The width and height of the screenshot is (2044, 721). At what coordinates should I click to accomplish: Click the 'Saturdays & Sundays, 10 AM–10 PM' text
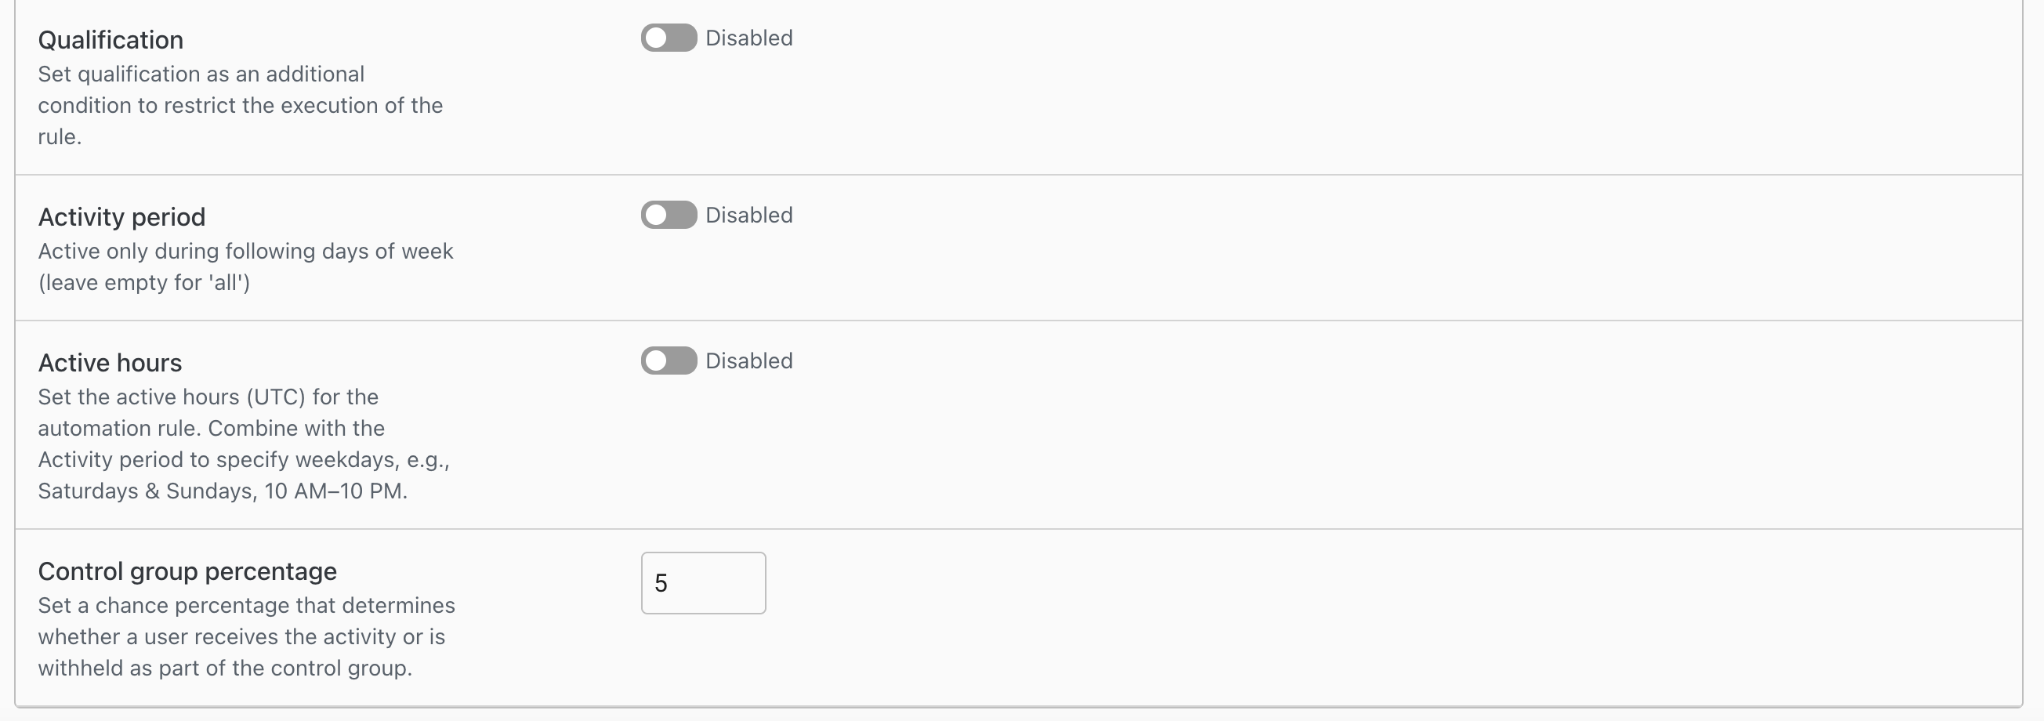[222, 491]
